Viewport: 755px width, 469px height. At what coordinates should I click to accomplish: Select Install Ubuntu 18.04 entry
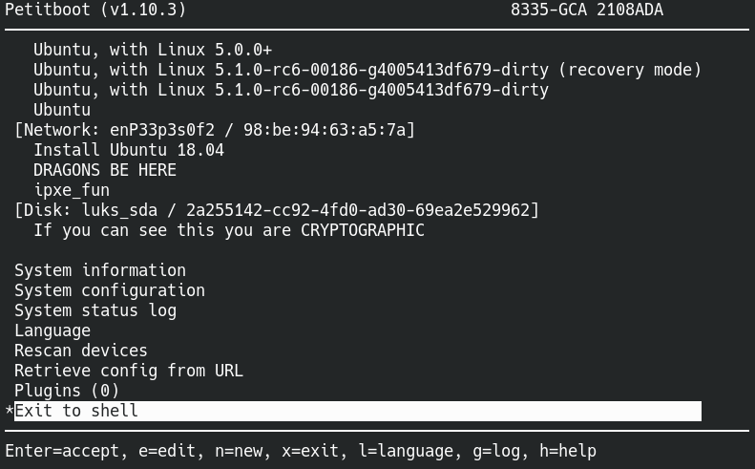tap(129, 150)
